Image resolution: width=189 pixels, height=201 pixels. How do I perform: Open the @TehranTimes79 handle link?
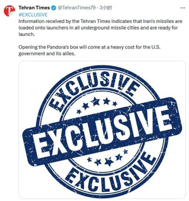coord(76,8)
